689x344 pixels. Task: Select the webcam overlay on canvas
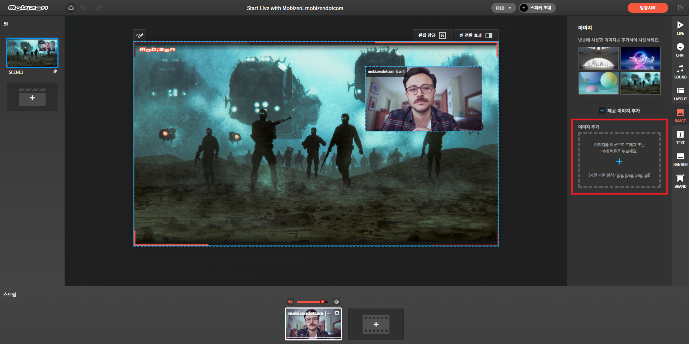(423, 99)
